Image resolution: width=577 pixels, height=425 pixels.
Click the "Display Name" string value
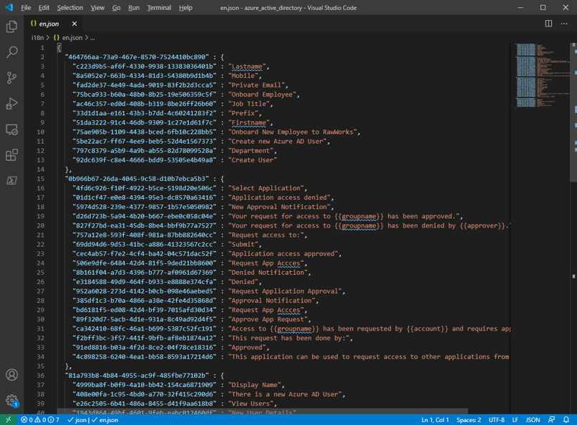click(255, 385)
